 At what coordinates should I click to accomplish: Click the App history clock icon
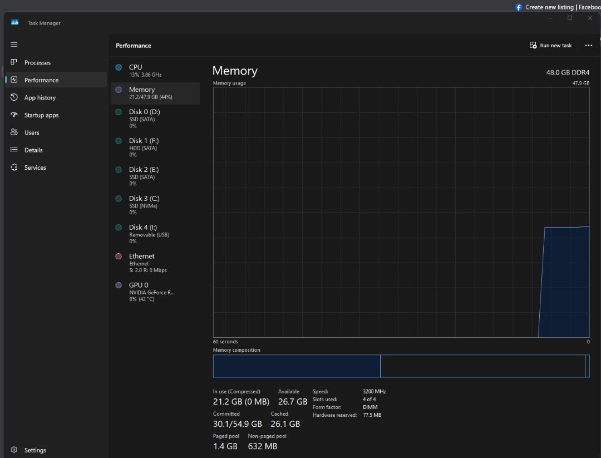coord(14,97)
